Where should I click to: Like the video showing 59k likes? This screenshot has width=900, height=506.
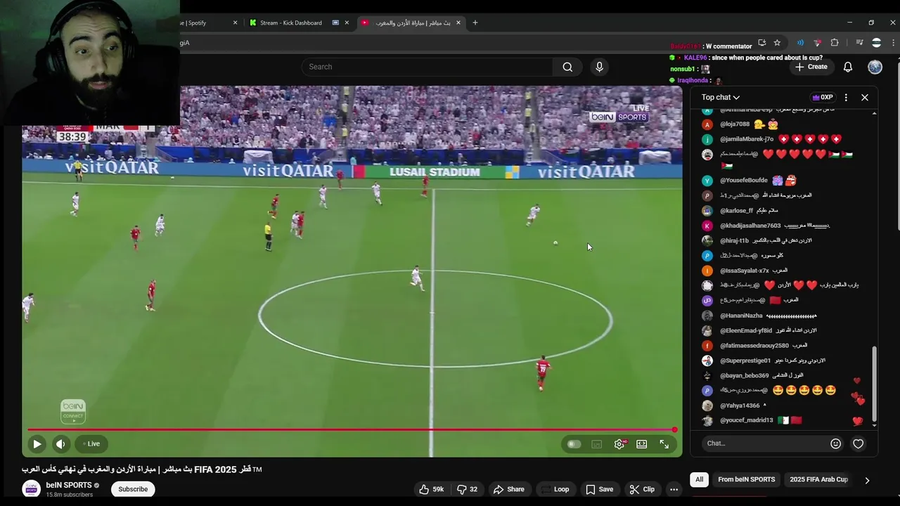point(432,489)
